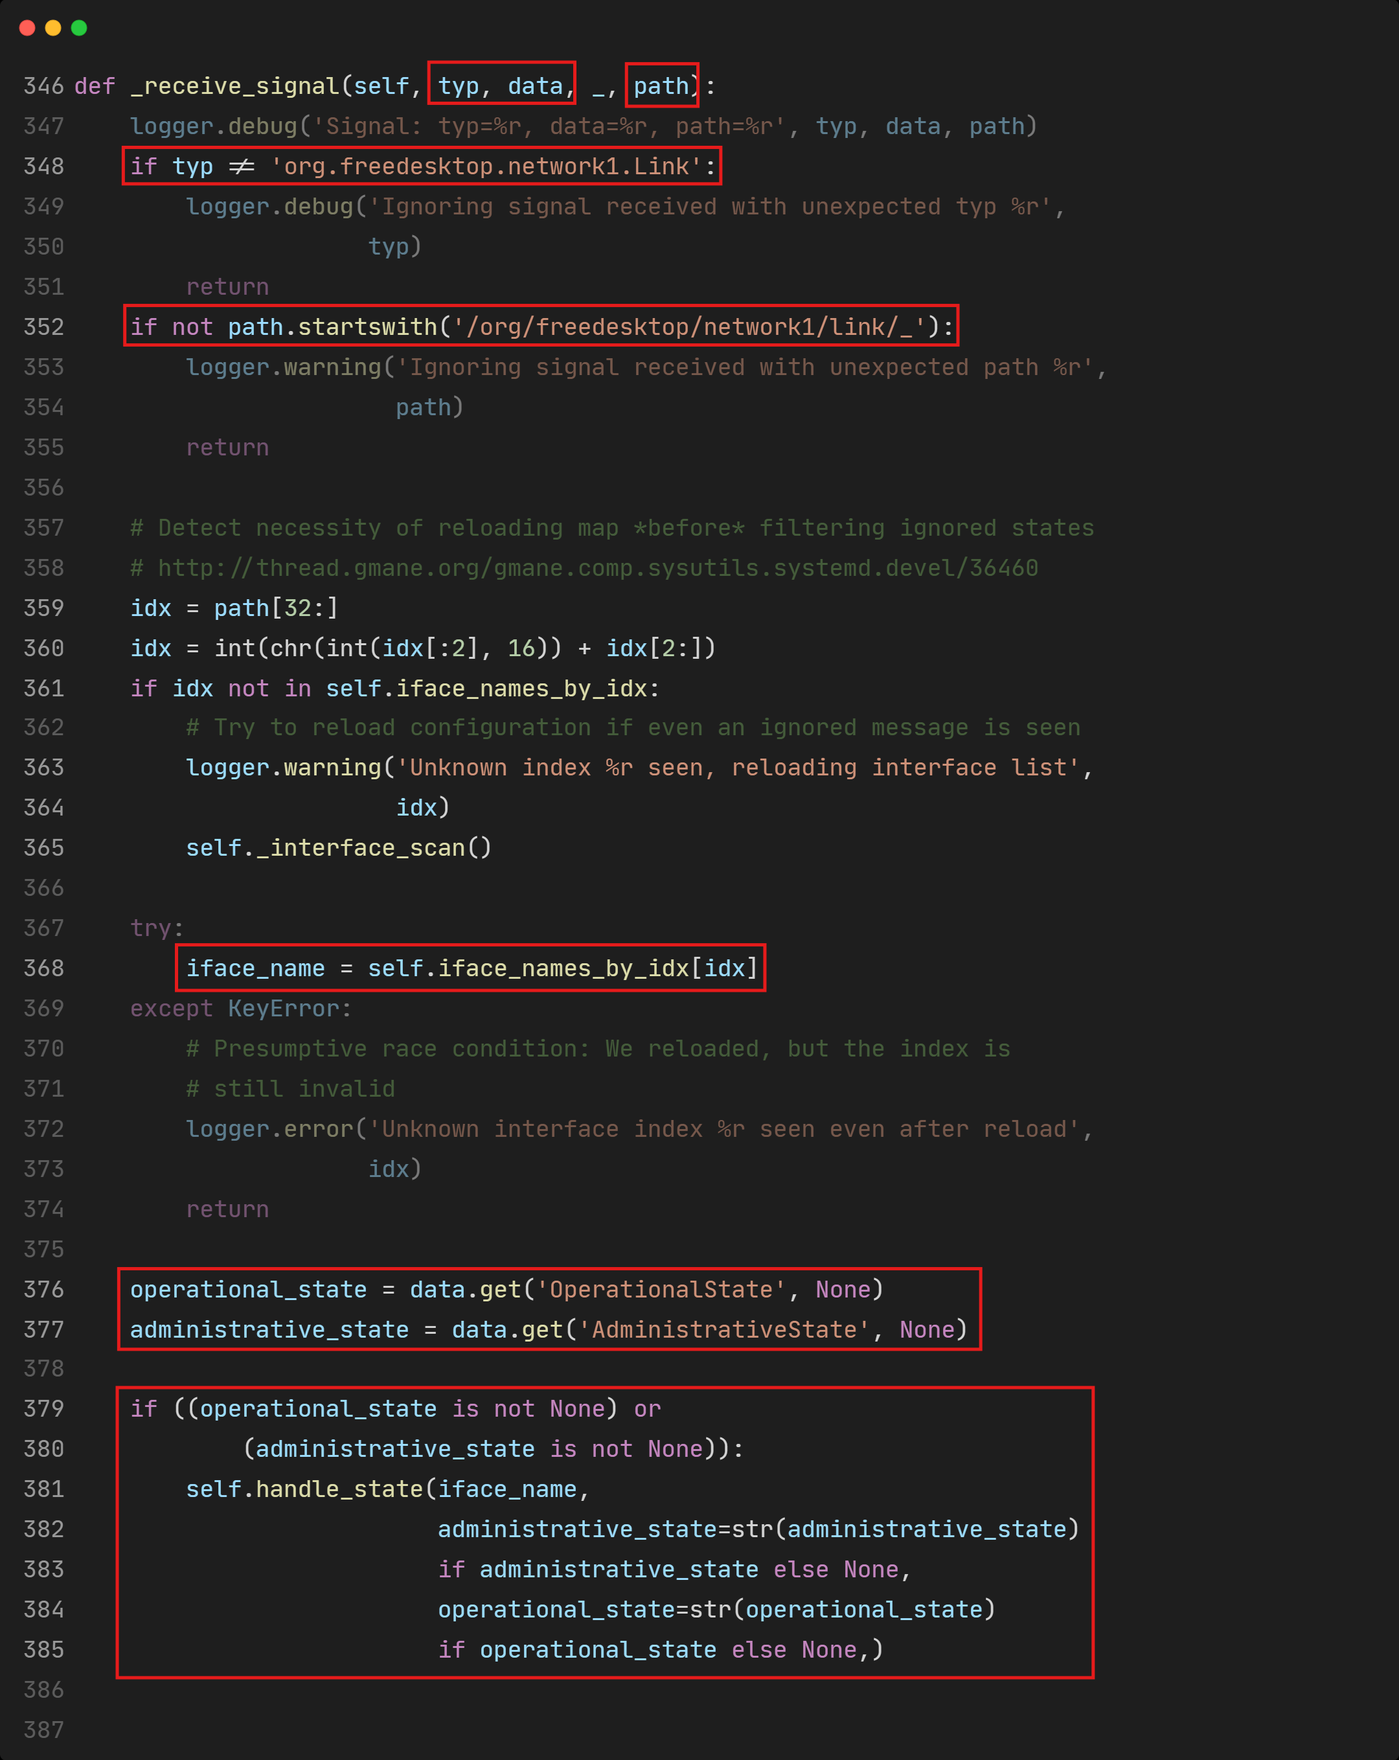Click 'idx = path[32:]' assignment line
This screenshot has width=1399, height=1760.
[234, 608]
